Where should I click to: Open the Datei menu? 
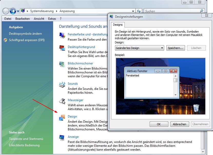point(8,19)
